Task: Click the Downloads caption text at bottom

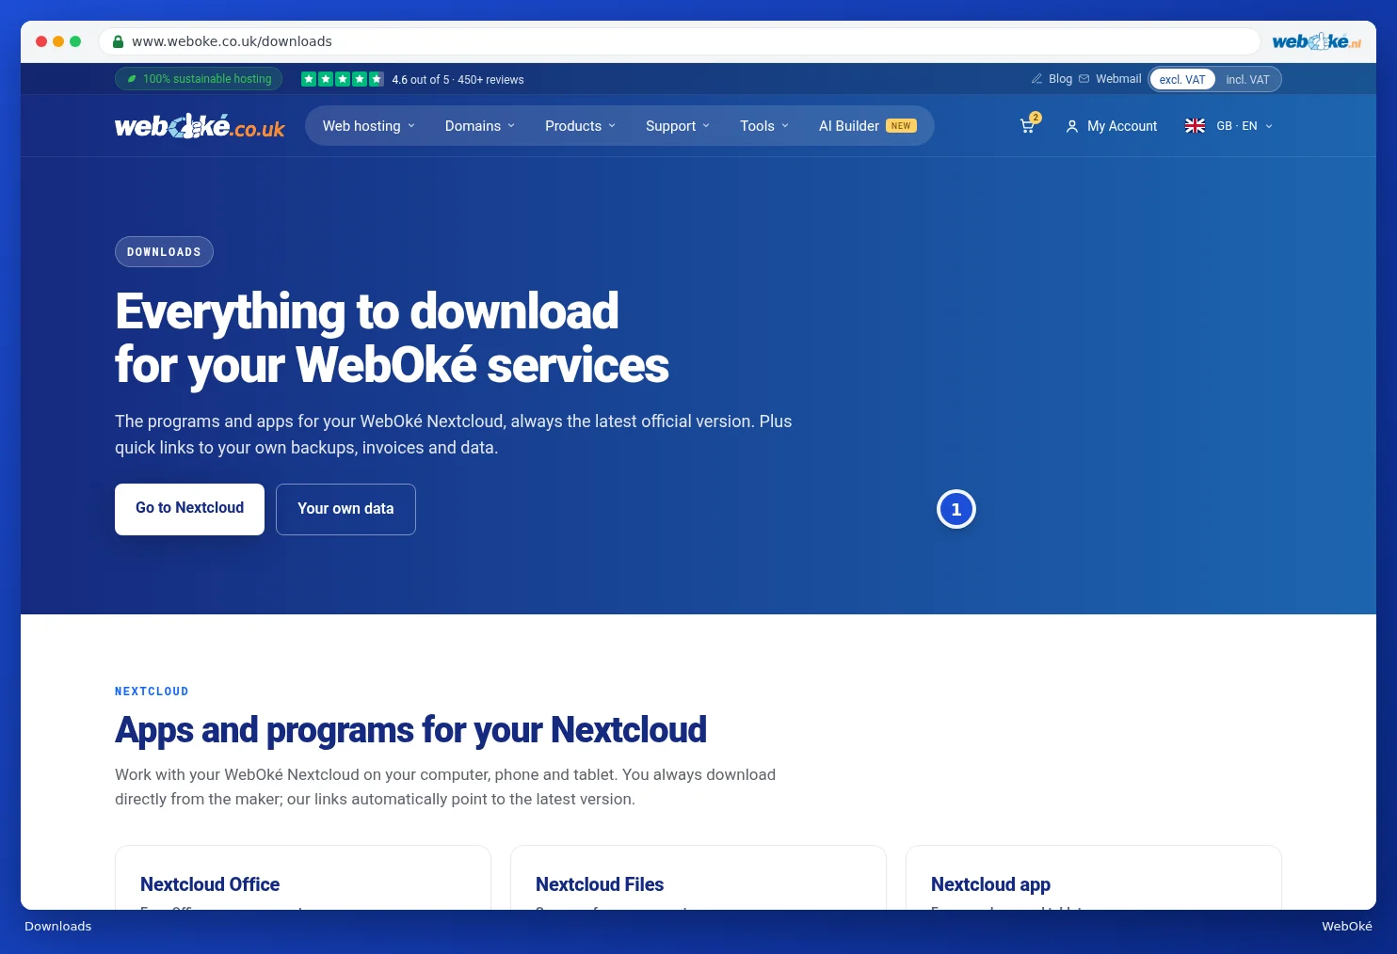Action: (58, 927)
